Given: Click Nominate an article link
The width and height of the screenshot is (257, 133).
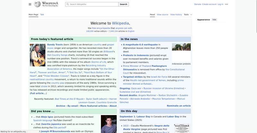Looking at the screenshot, I should [x=179, y=106].
